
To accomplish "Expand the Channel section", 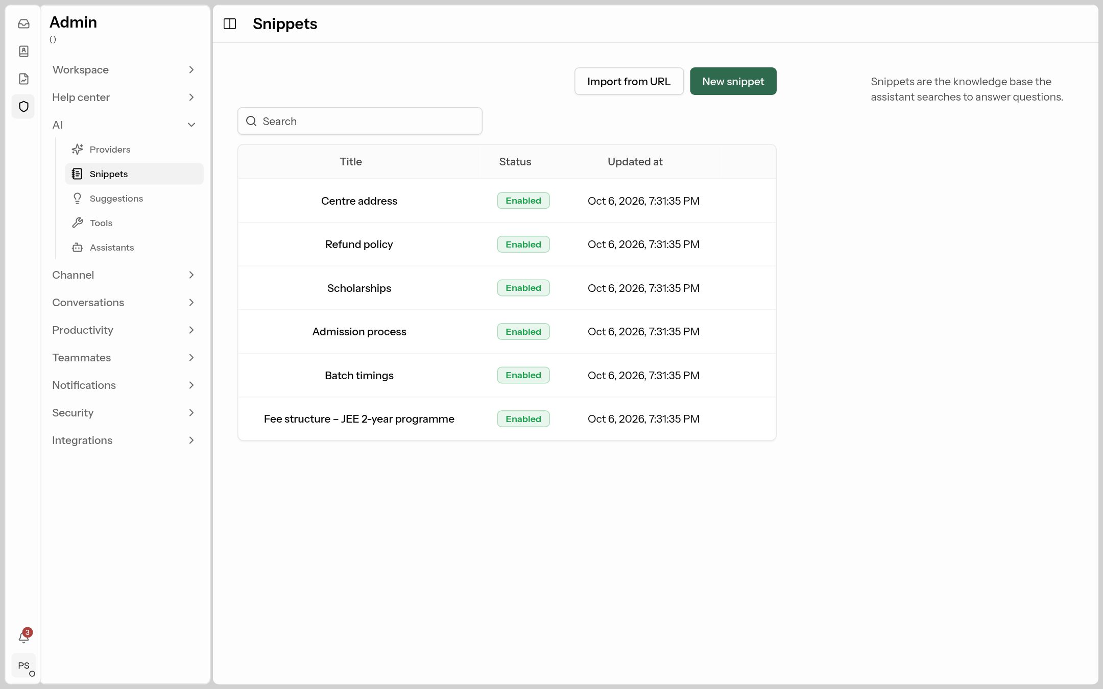I will point(124,275).
